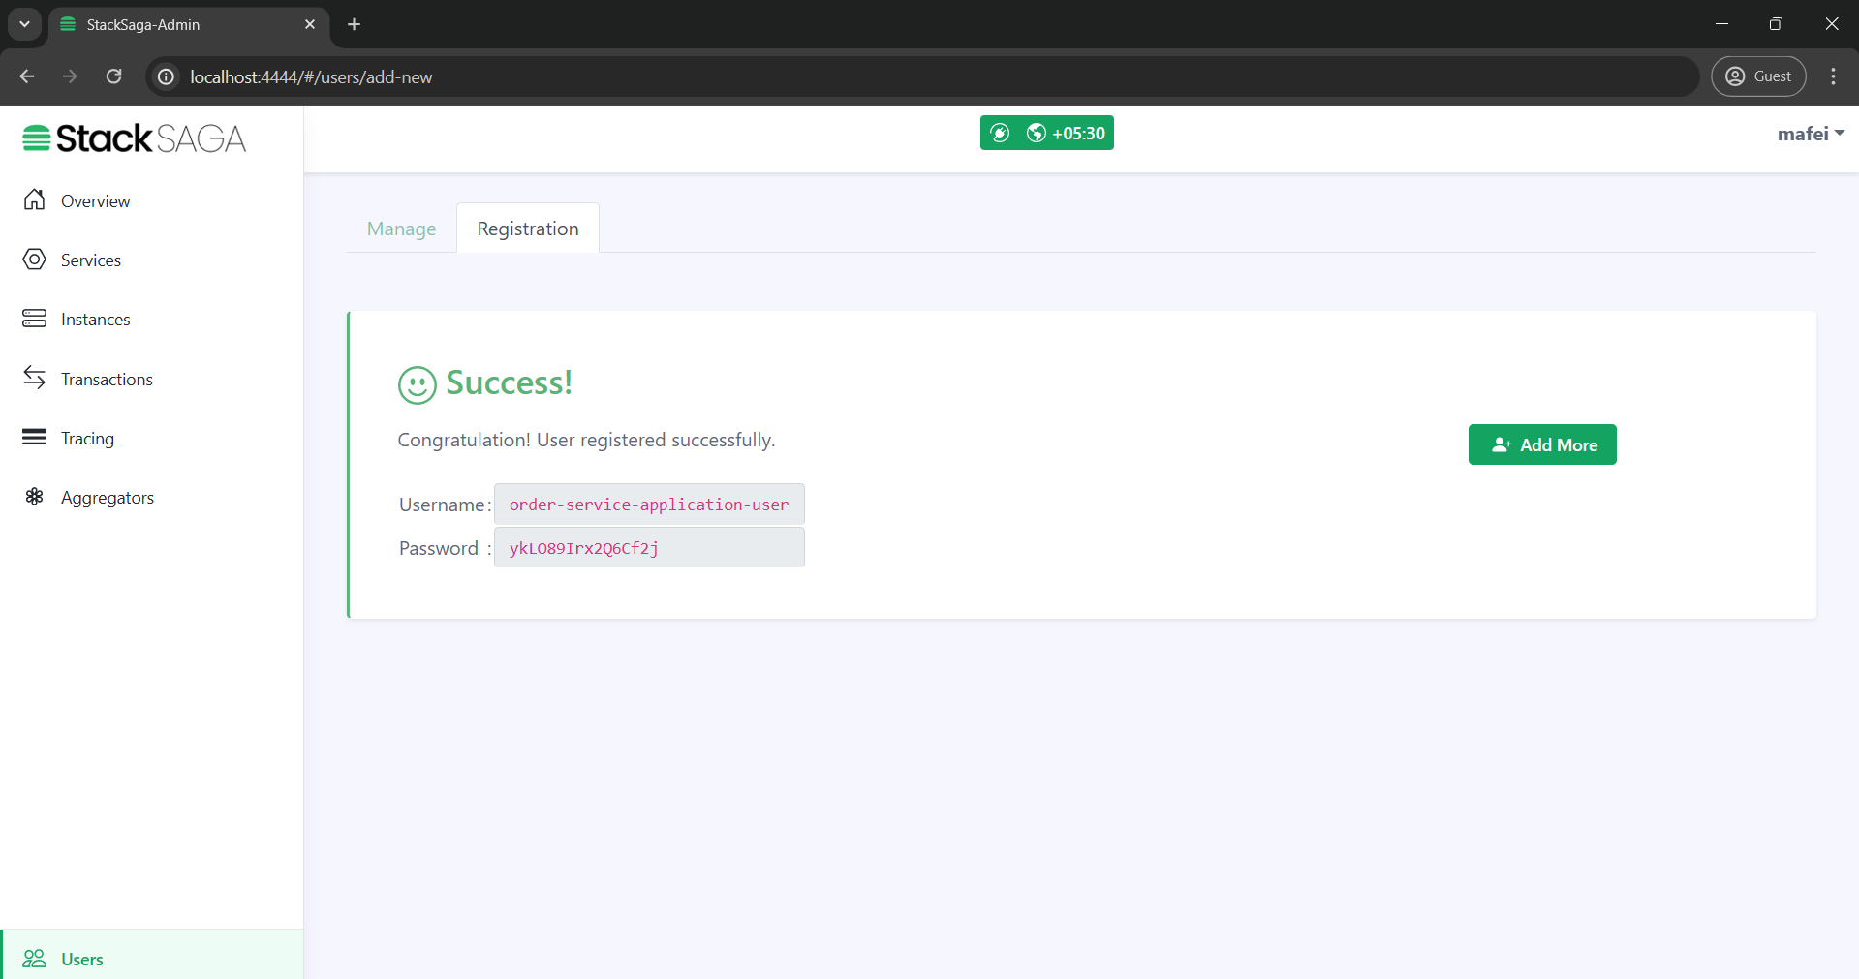Select the generated password field
This screenshot has height=979, width=1859.
(x=649, y=547)
